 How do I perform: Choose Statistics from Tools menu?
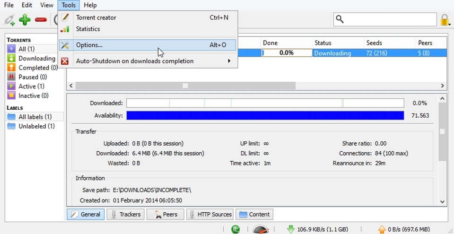tap(148, 29)
